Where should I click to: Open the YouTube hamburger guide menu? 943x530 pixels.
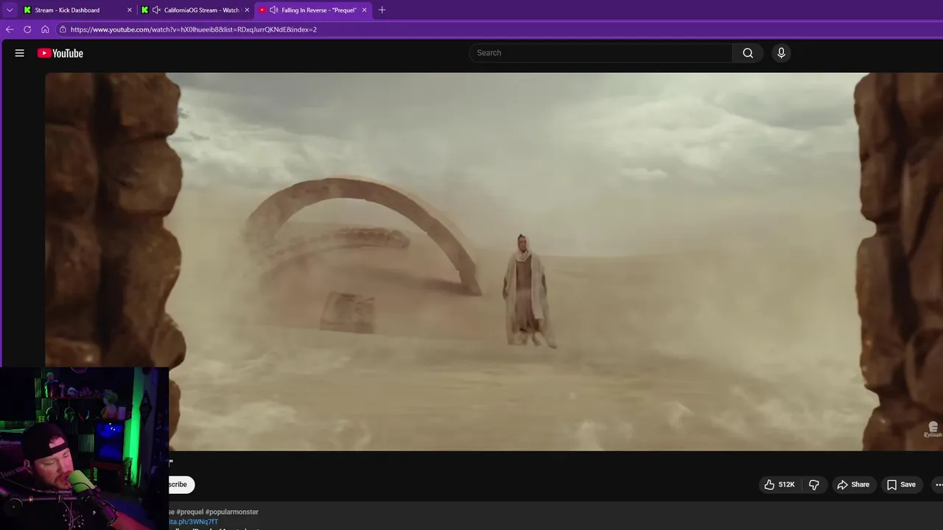20,53
